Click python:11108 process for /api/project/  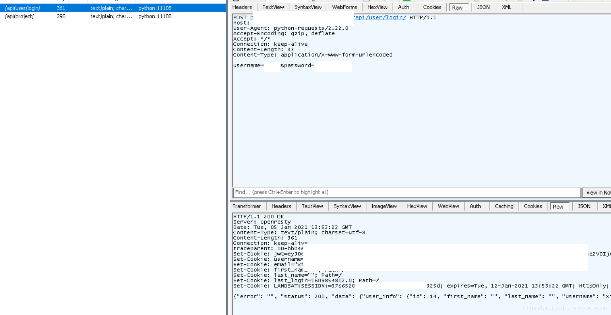[x=155, y=16]
